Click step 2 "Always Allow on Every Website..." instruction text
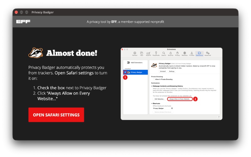This screenshot has width=251, height=157. (64, 96)
